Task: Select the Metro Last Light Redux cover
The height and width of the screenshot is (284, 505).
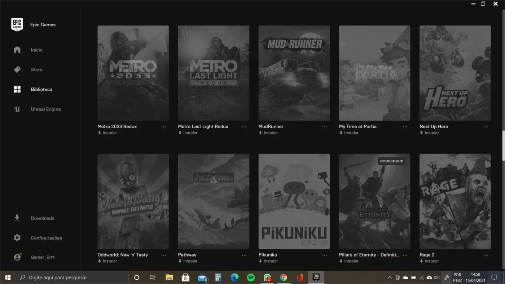Action: pyautogui.click(x=214, y=73)
